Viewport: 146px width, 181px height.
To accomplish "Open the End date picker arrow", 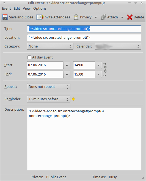I will click(67, 74).
